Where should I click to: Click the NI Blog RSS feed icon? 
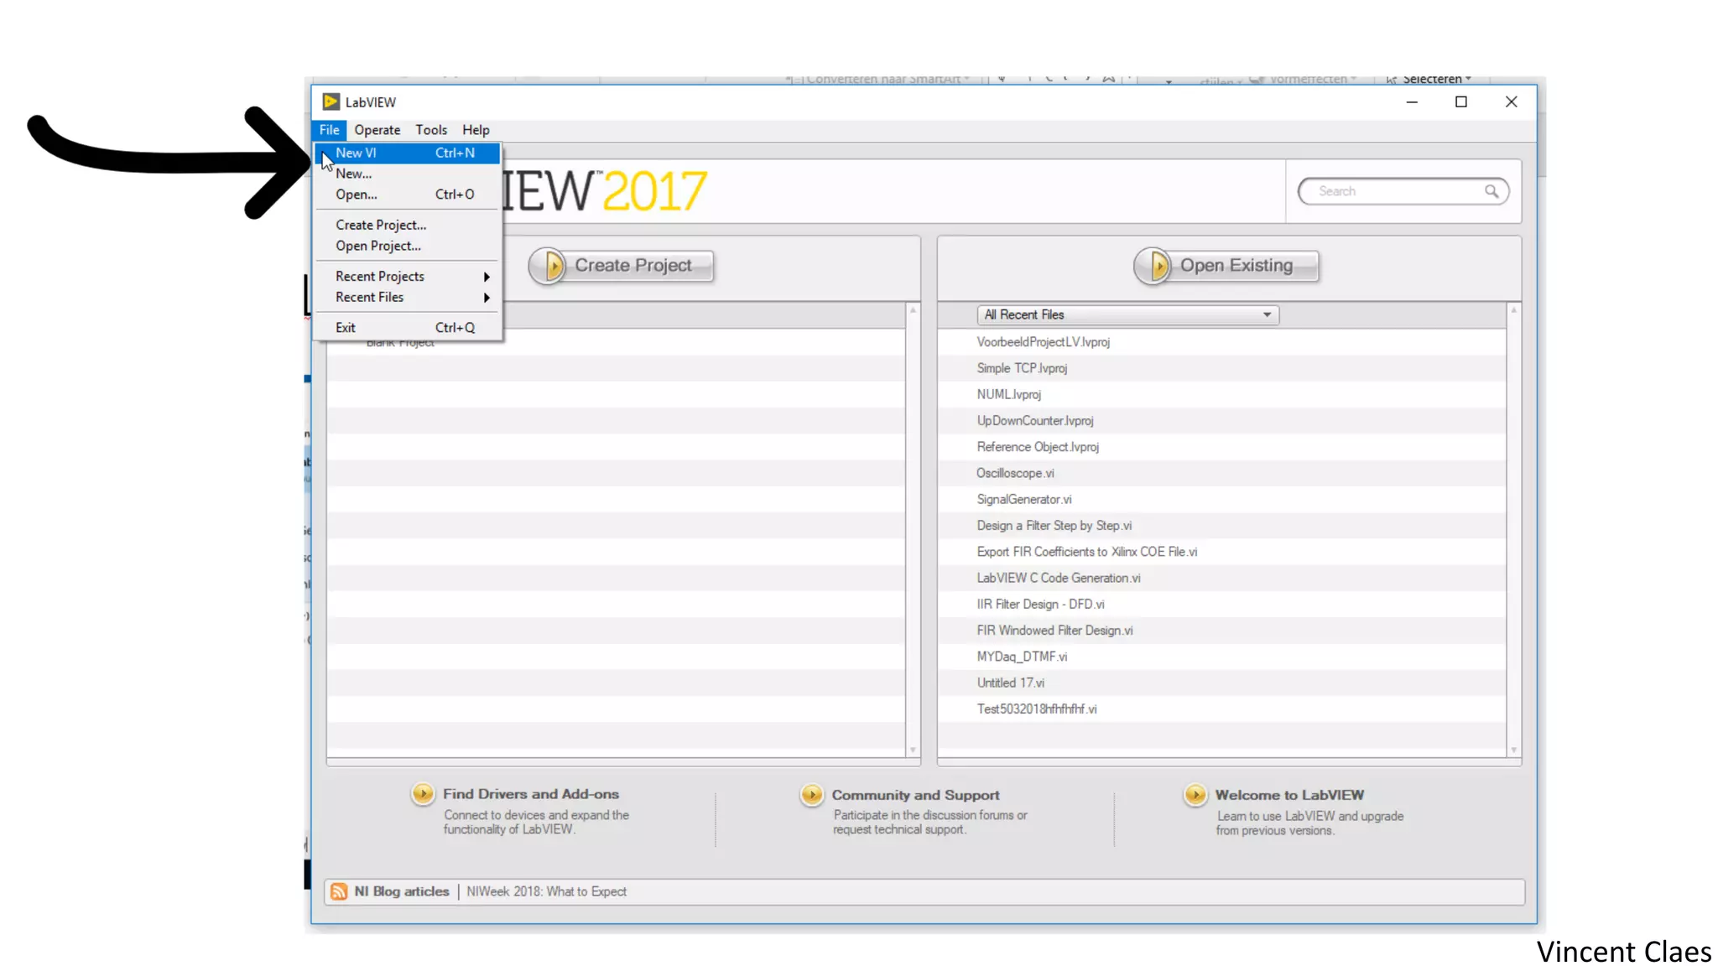click(339, 891)
